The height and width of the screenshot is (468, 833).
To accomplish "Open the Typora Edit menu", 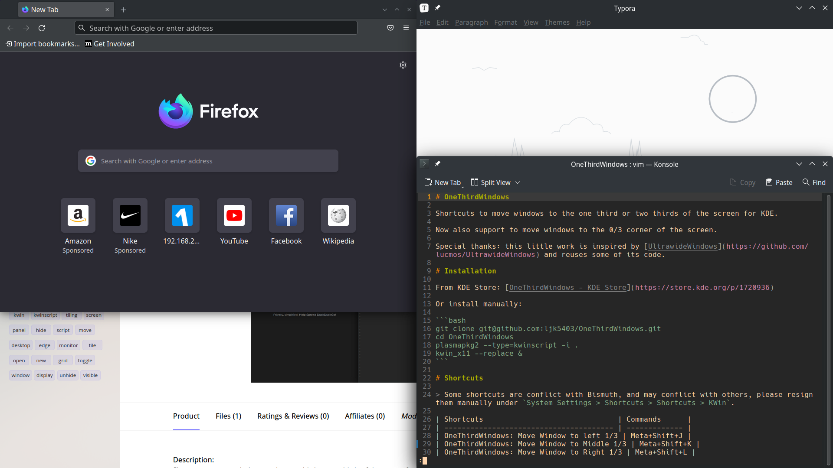I will tap(443, 23).
